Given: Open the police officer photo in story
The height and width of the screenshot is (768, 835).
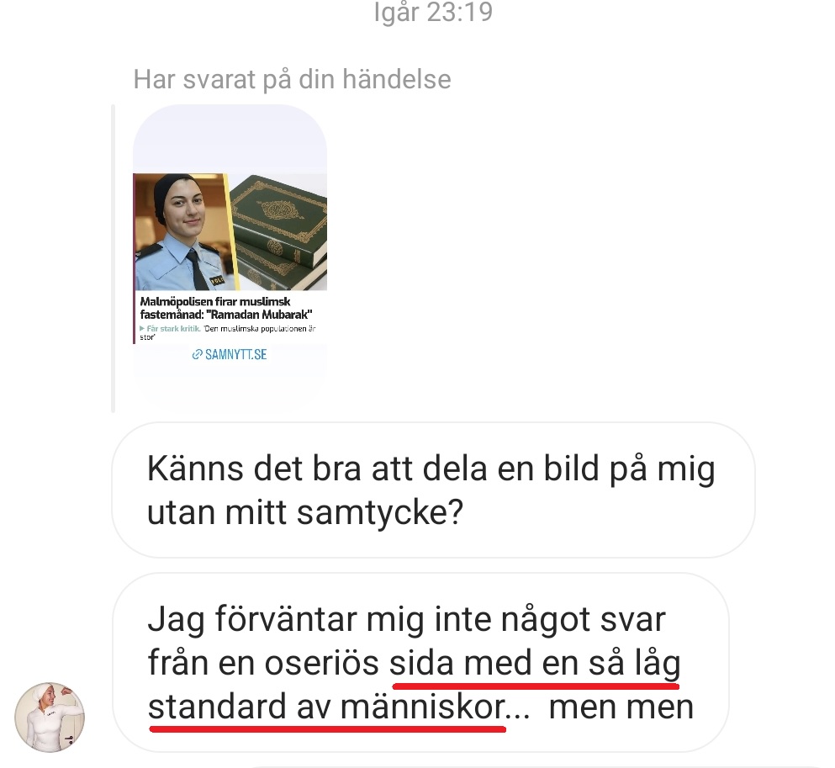Looking at the screenshot, I should tap(182, 231).
